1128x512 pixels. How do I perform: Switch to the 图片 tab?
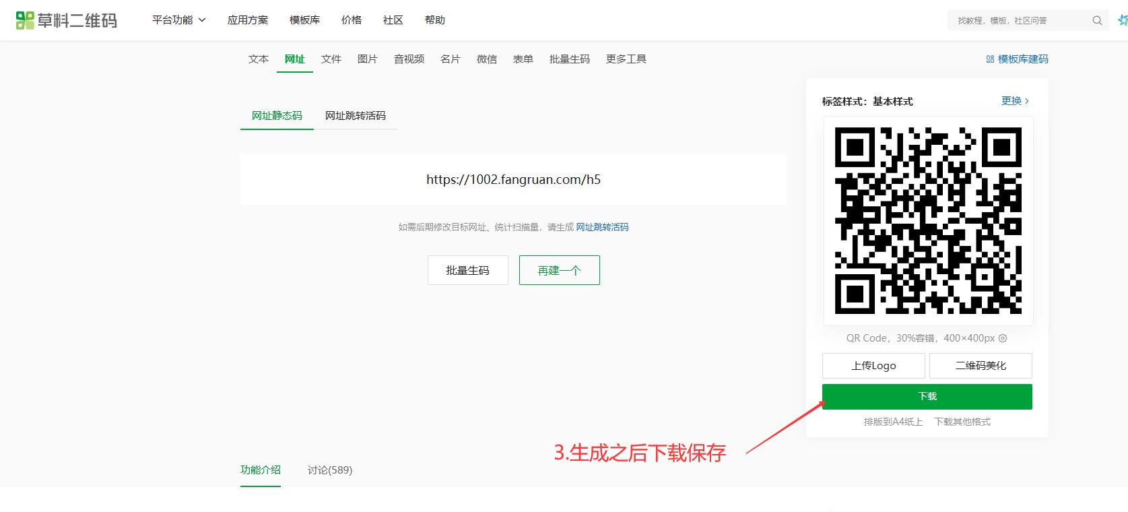[x=368, y=59]
